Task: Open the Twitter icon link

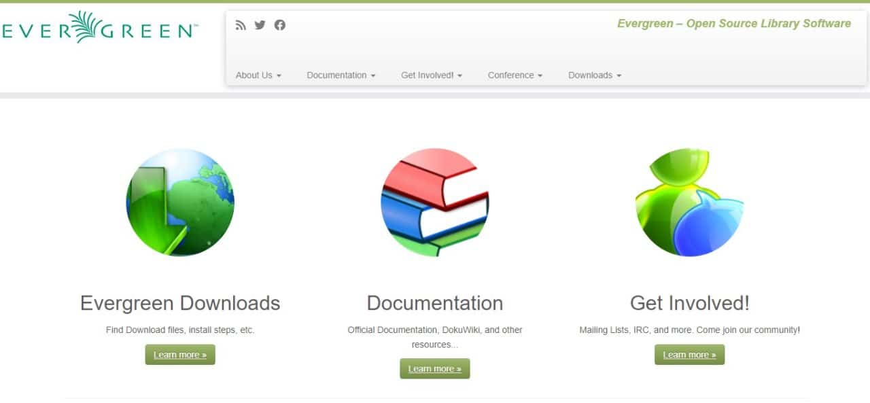Action: [x=260, y=25]
